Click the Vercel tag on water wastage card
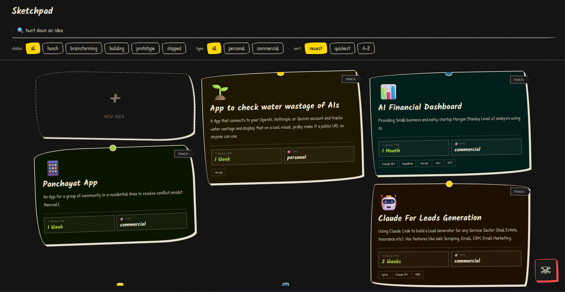Screen dimensions: 565x292 pos(219,172)
